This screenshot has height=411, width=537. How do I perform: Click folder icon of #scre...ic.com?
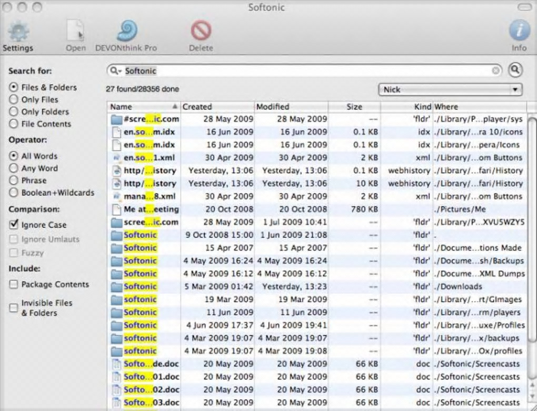(116, 119)
